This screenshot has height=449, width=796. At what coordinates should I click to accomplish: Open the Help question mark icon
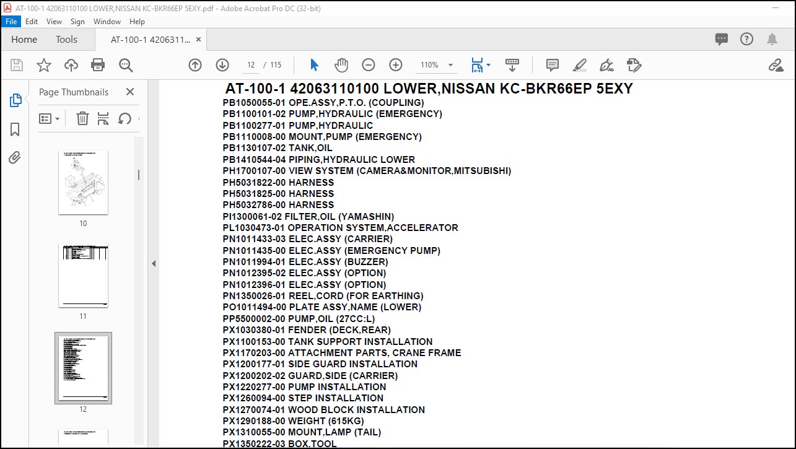pos(747,39)
